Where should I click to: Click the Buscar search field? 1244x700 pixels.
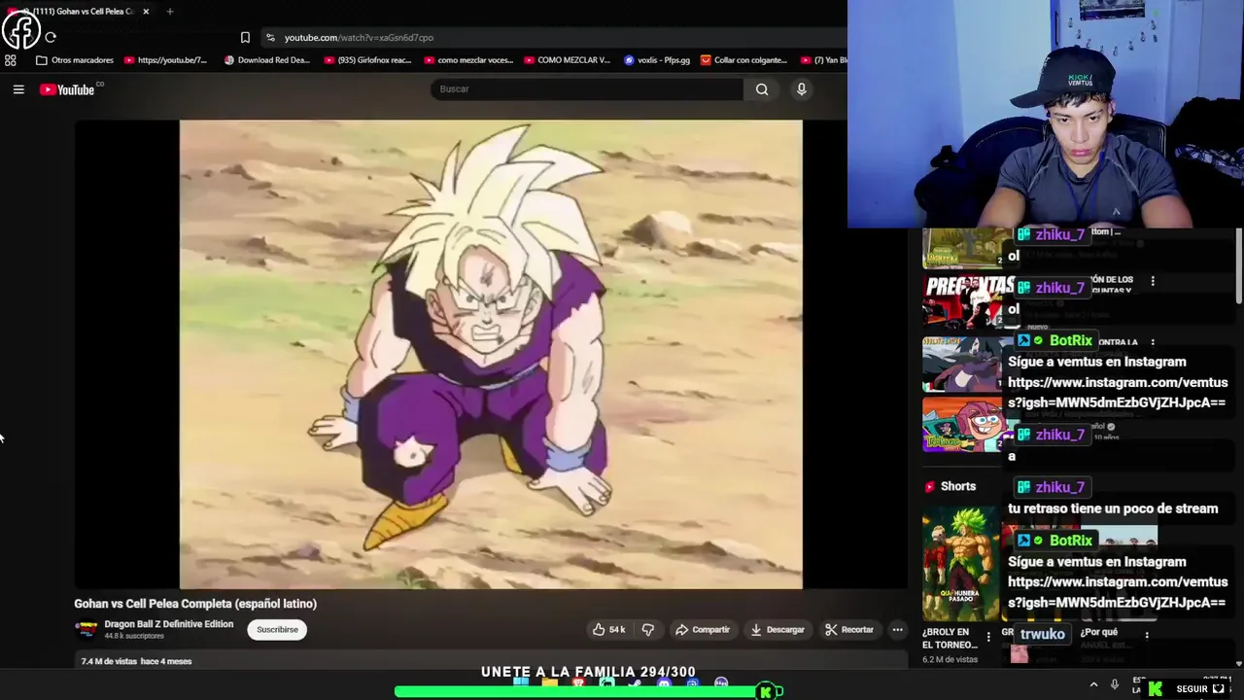pyautogui.click(x=587, y=89)
